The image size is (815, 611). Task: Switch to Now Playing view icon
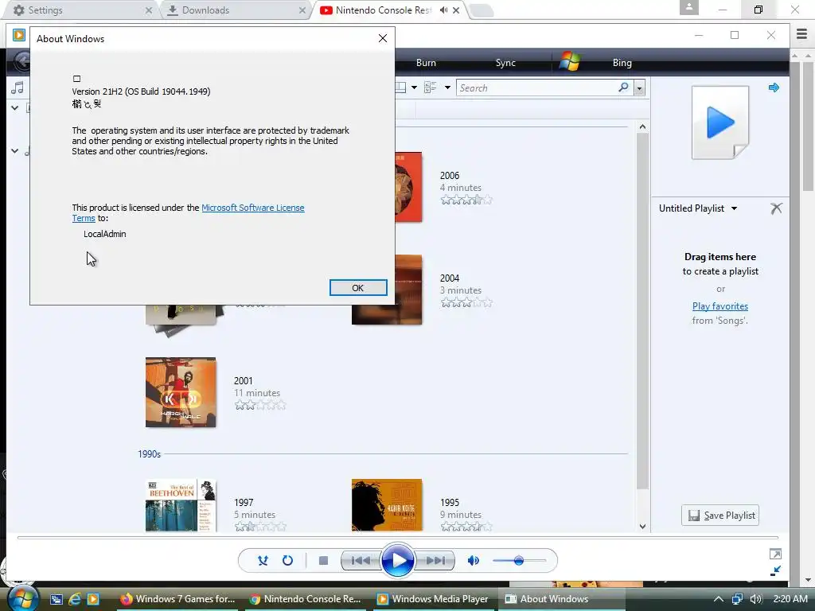(775, 570)
